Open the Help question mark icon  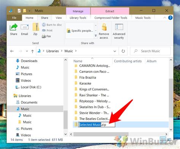tap(170, 18)
